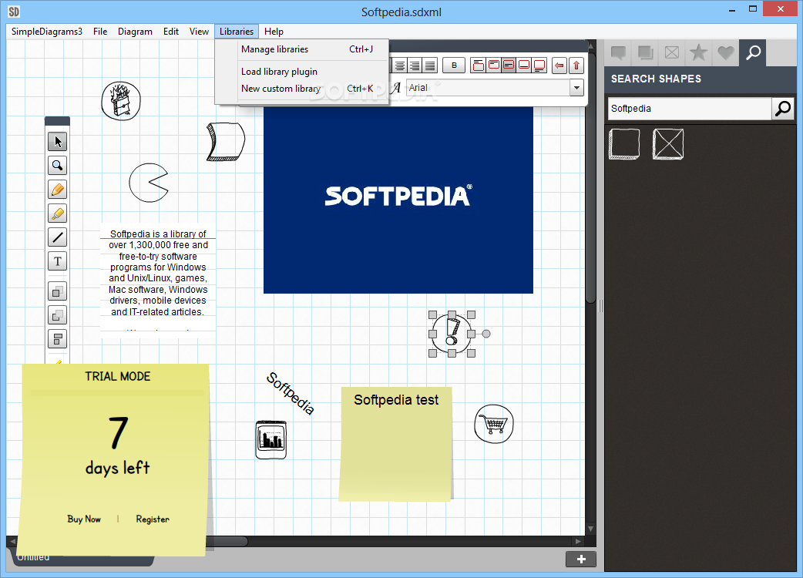Open the crossed box panel tab
This screenshot has height=578, width=803.
(x=672, y=52)
